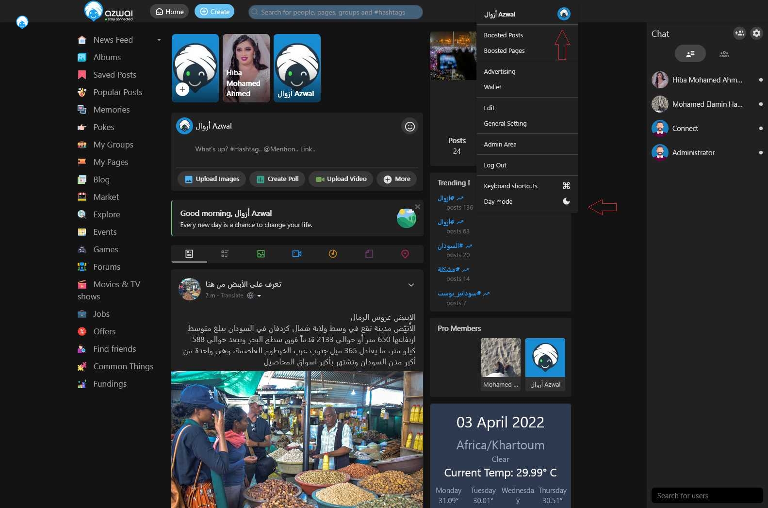
Task: Open chat settings gear icon
Action: click(756, 33)
